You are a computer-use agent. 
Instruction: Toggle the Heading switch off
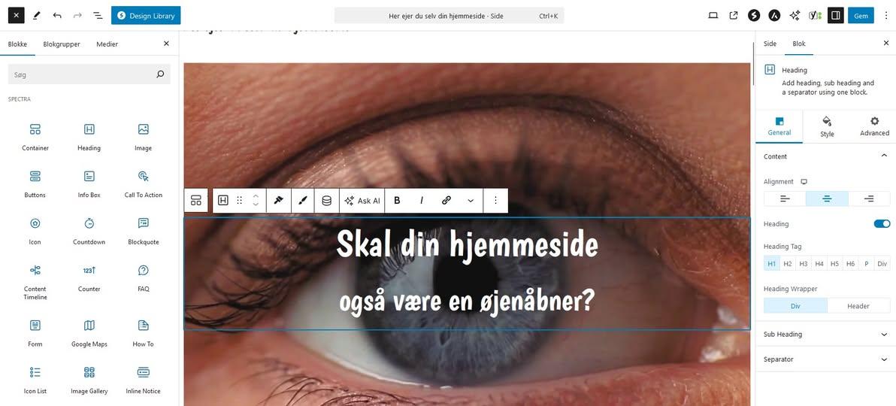pos(882,223)
